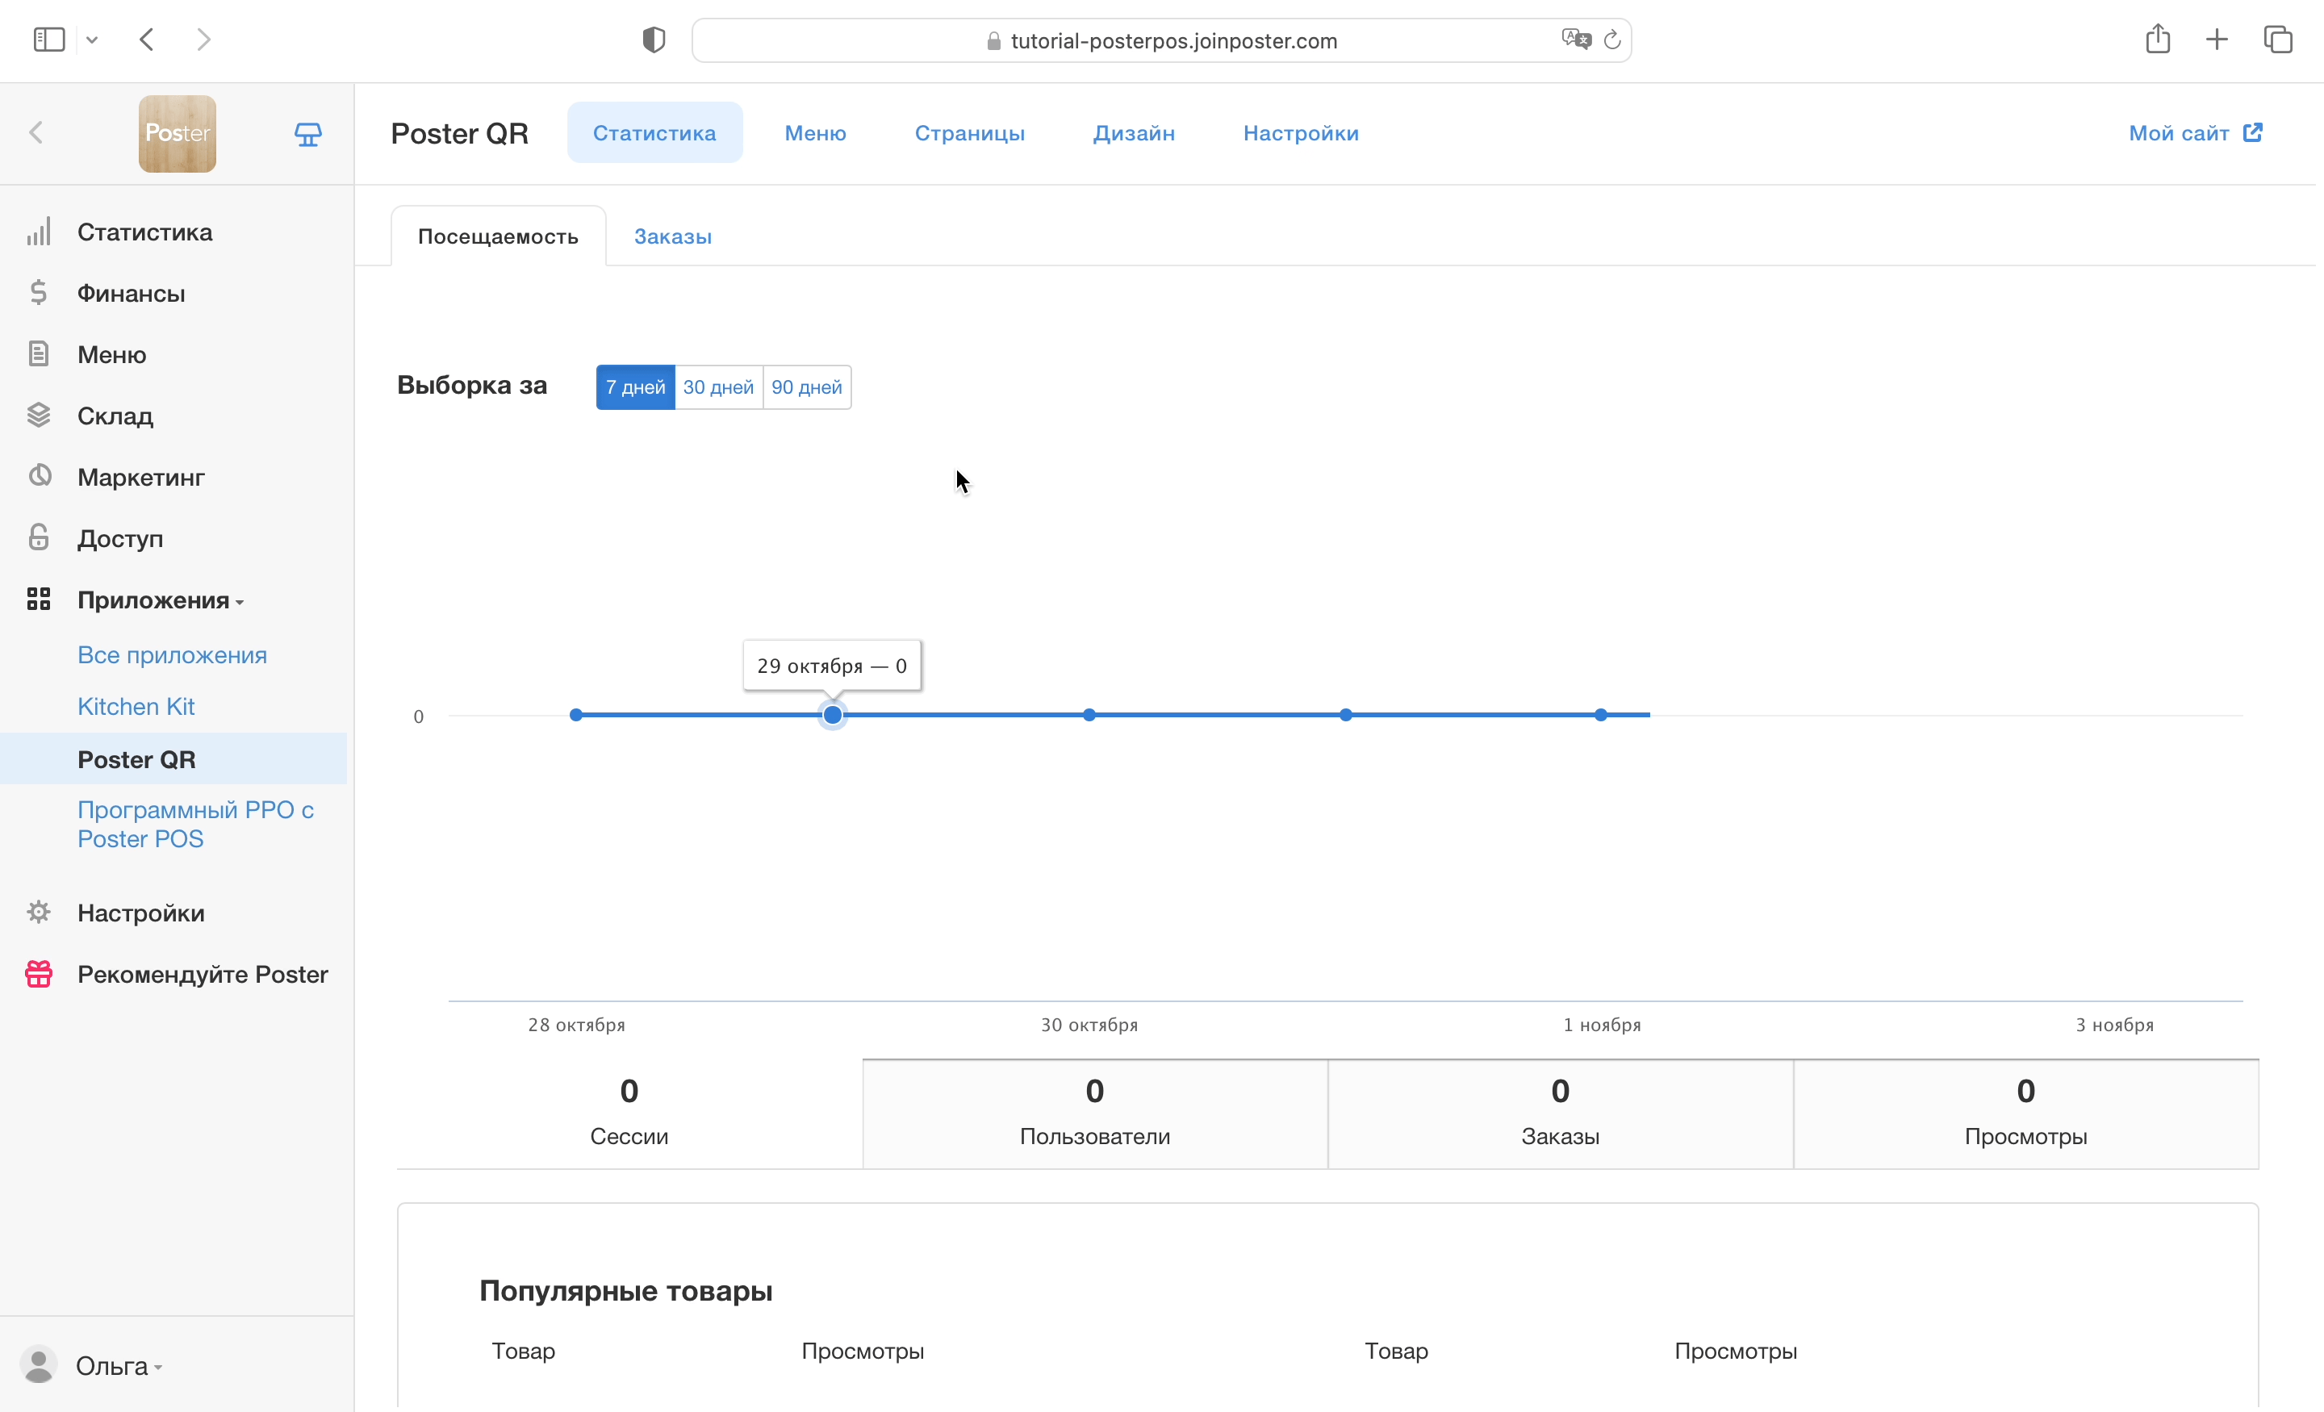
Task: Open the Дизайн tab in Poster QR
Action: pyautogui.click(x=1134, y=133)
